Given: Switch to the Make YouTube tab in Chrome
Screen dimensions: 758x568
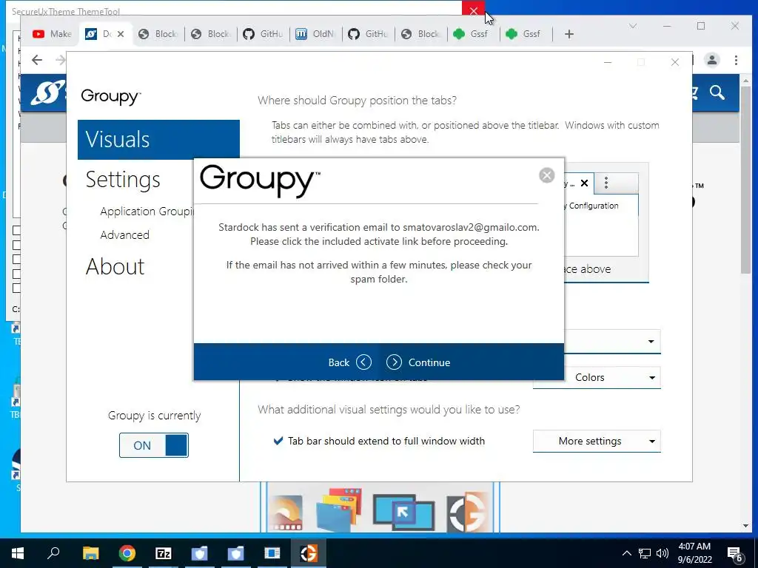Looking at the screenshot, I should [x=52, y=34].
